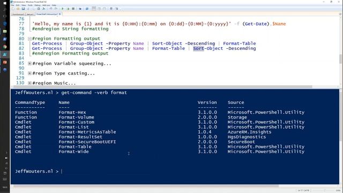Click the Run Selection toolbar icon
Image resolution: width=343 pixels, height=193 pixels.
pos(68,9)
